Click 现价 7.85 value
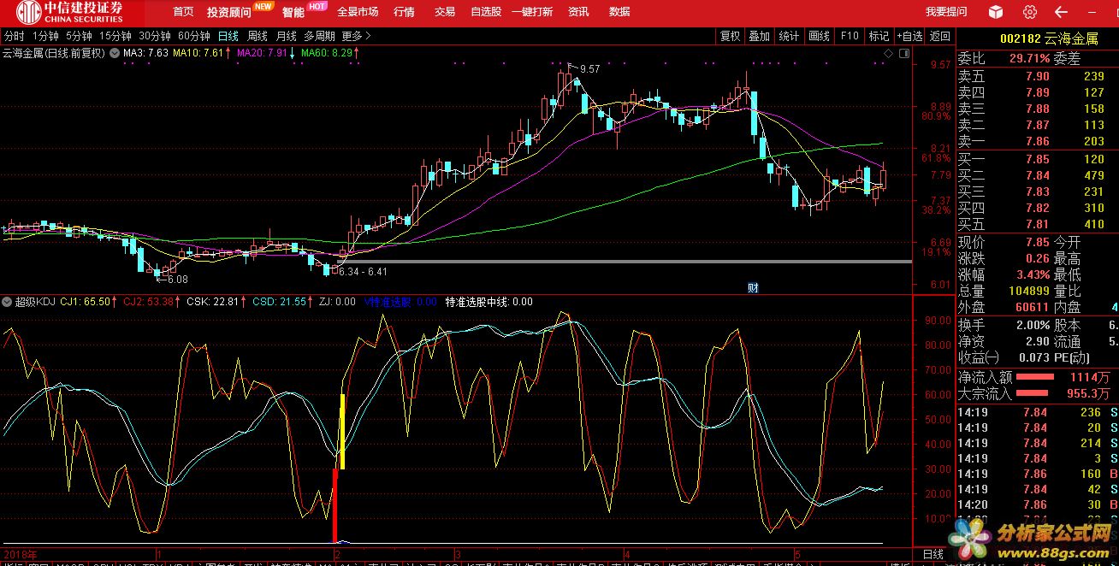 1037,242
